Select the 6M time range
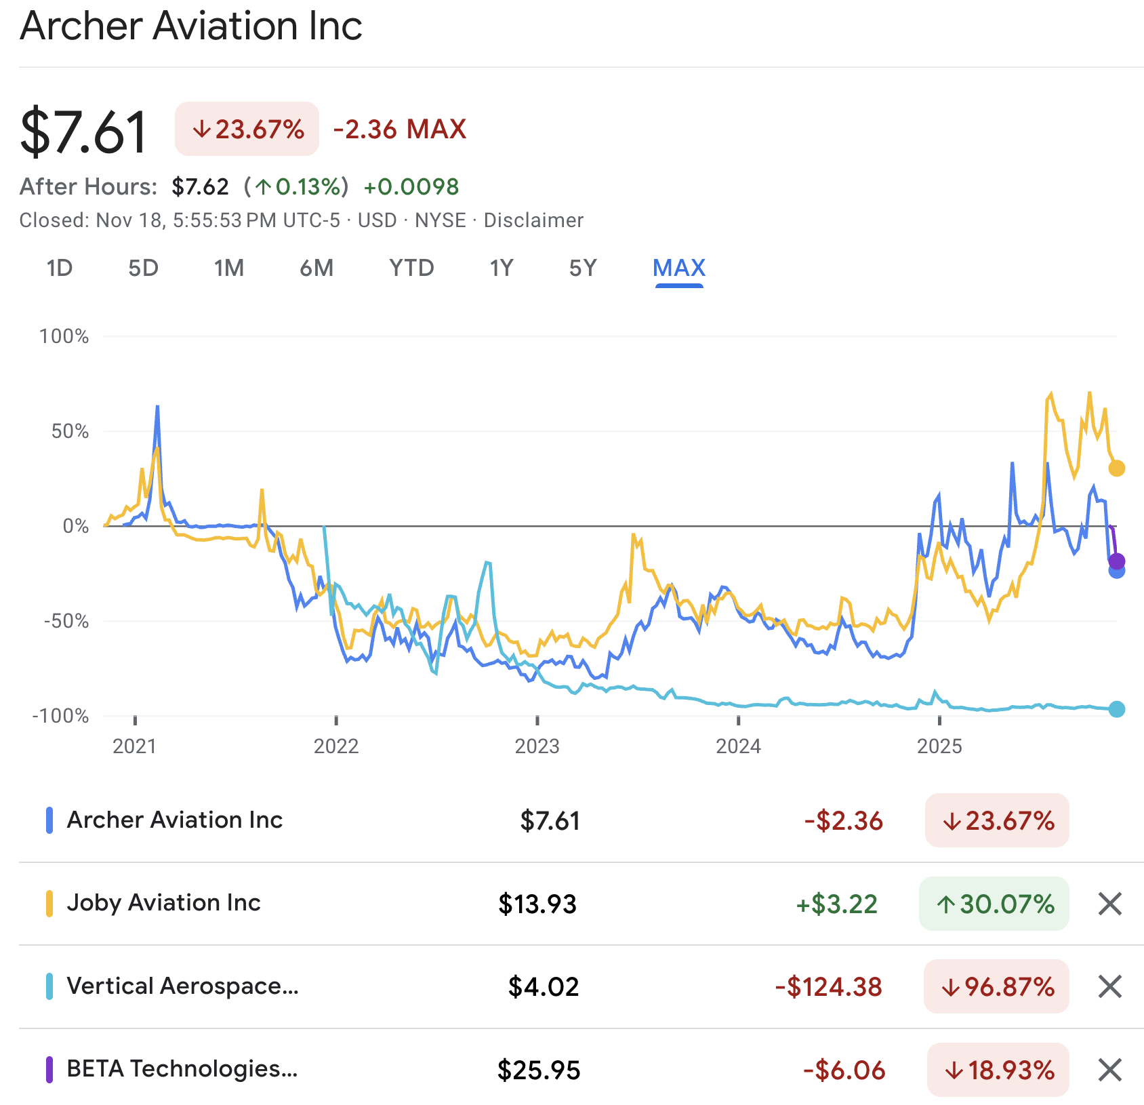 pyautogui.click(x=315, y=268)
